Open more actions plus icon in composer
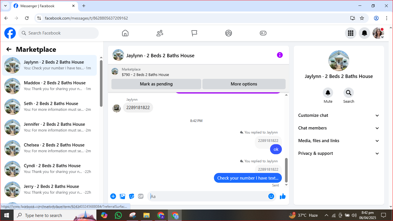393x221 pixels. (x=113, y=196)
